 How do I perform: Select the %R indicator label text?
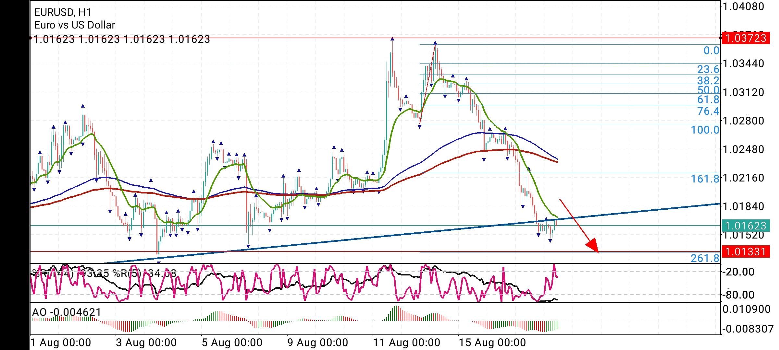(x=104, y=273)
